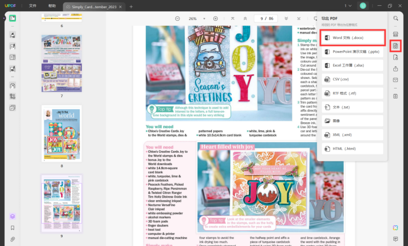
Task: Open the Edit PDF tool
Action: 12,47
